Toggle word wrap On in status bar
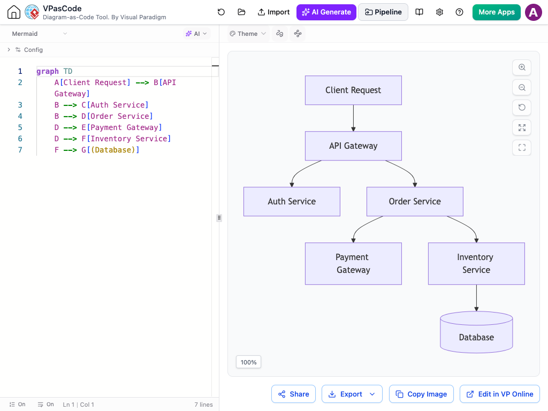 tap(46, 405)
